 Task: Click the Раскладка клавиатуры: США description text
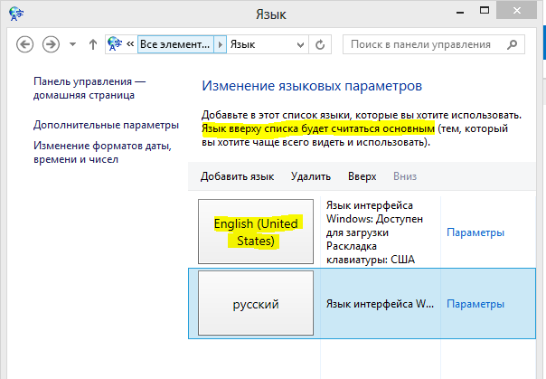371,253
